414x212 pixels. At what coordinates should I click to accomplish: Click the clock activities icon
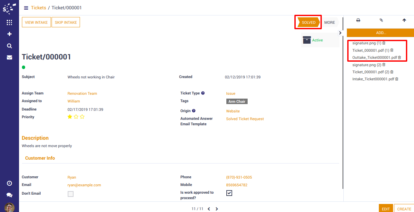[9, 183]
